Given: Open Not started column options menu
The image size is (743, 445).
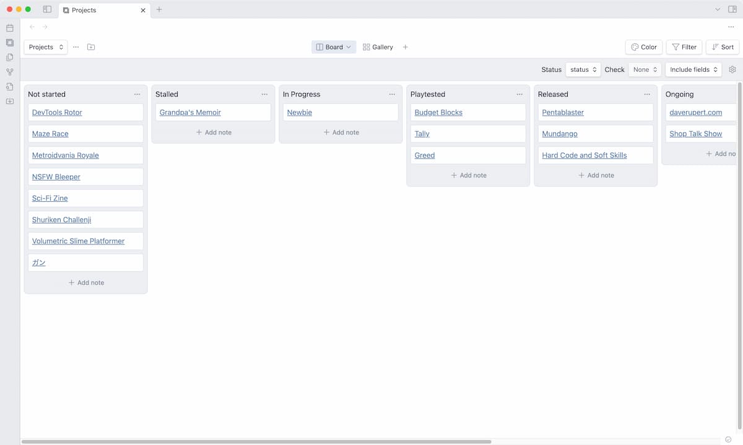Looking at the screenshot, I should tap(137, 94).
